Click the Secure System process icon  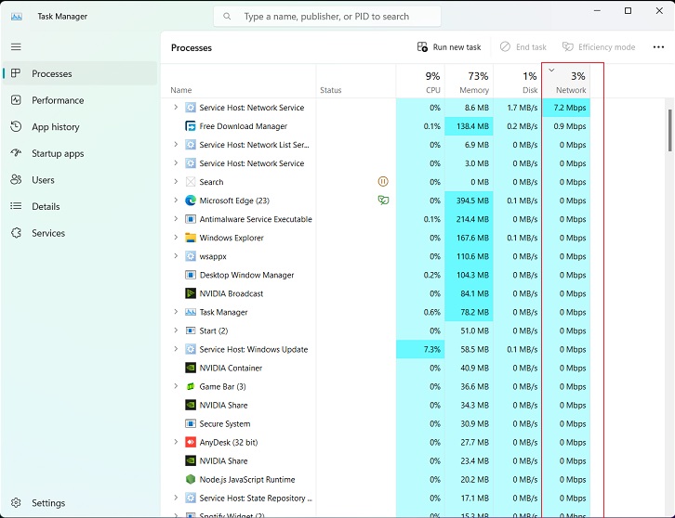click(191, 424)
